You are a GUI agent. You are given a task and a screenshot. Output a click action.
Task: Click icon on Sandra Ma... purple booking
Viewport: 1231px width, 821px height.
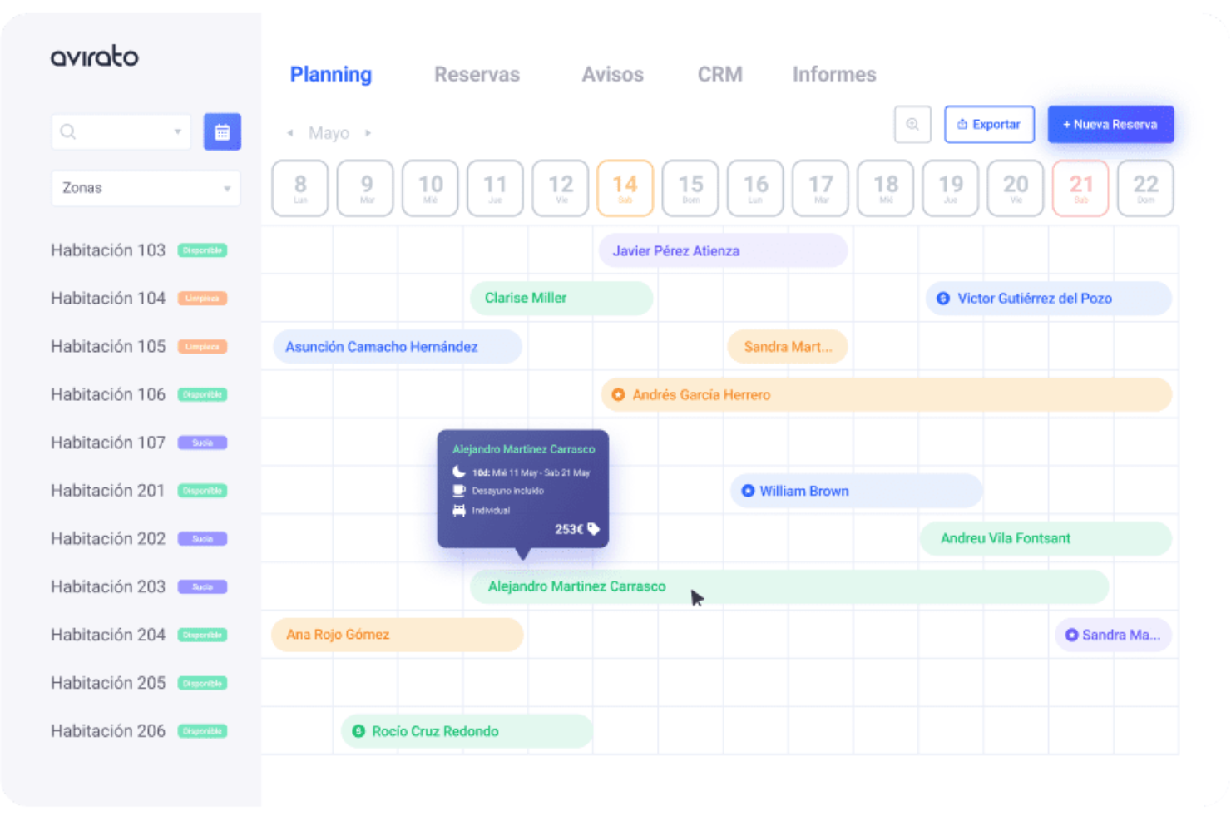click(1071, 635)
